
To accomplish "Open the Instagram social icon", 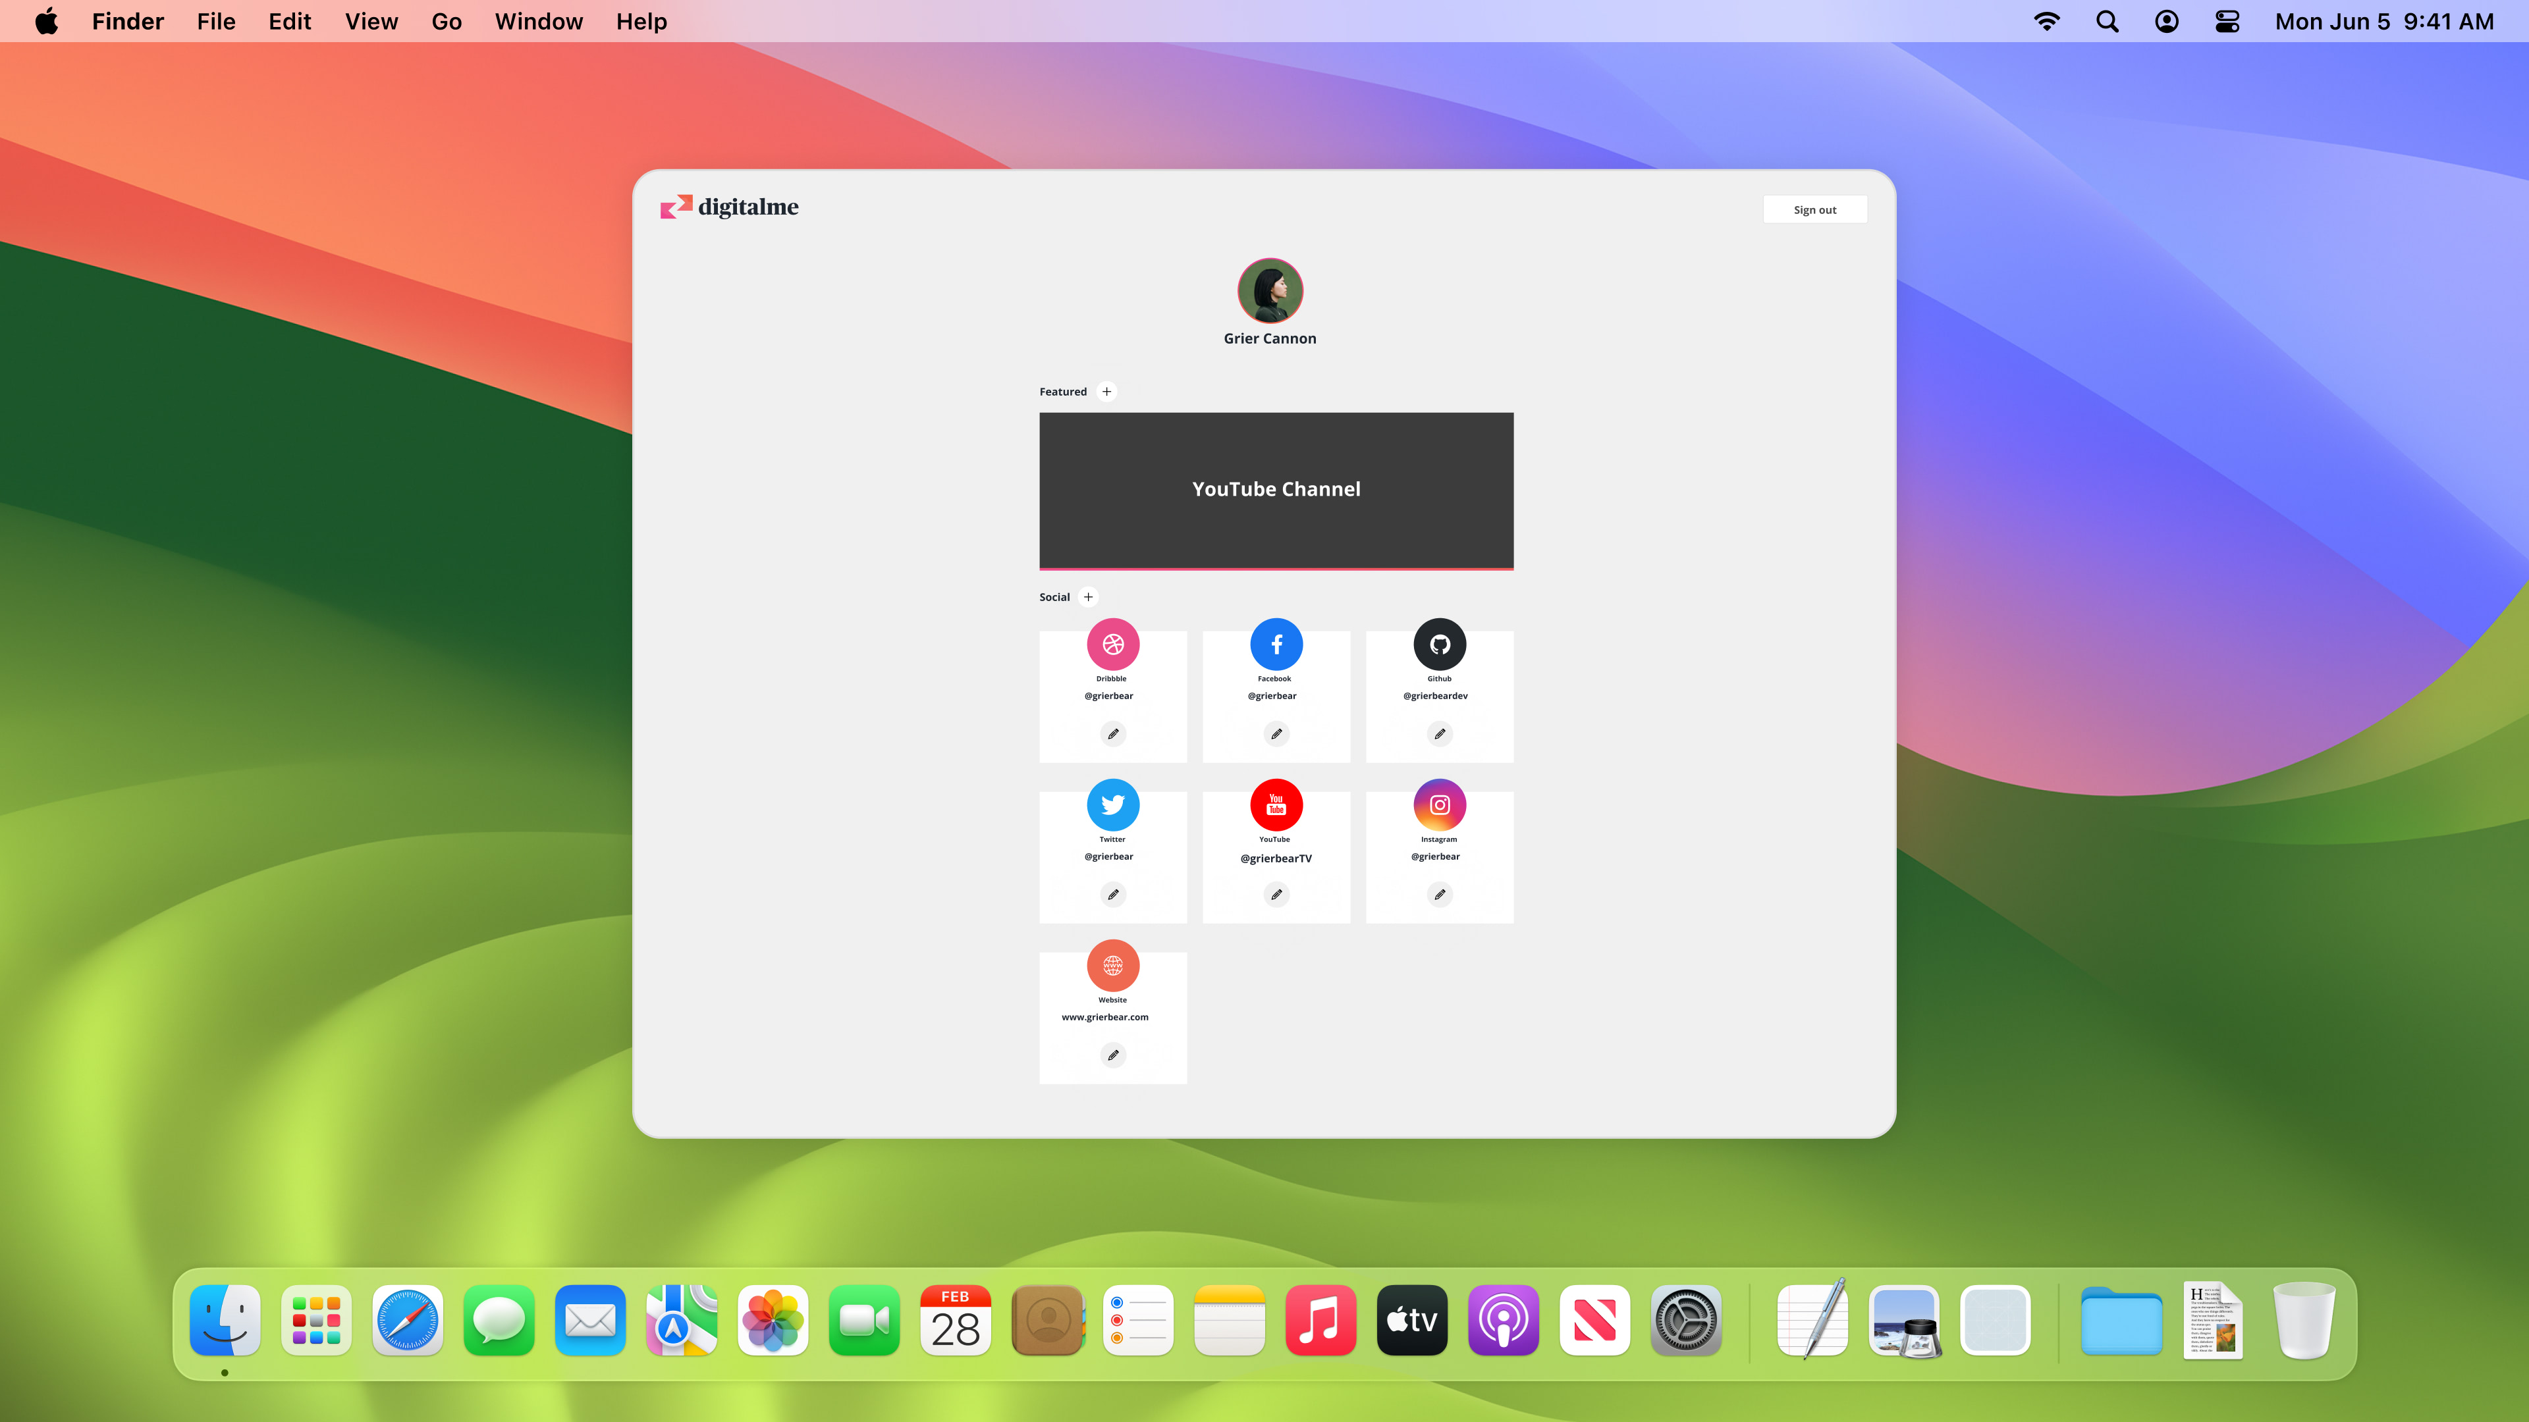I will [1439, 804].
